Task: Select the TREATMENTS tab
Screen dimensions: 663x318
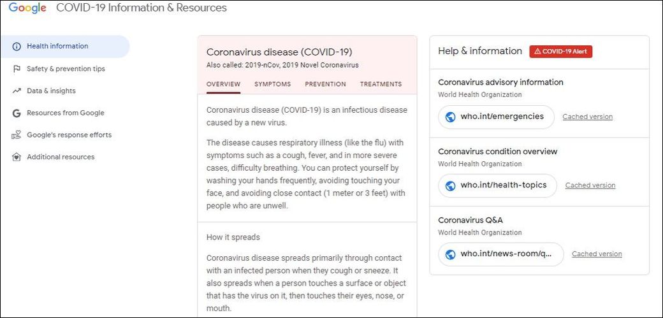Action: (x=381, y=84)
